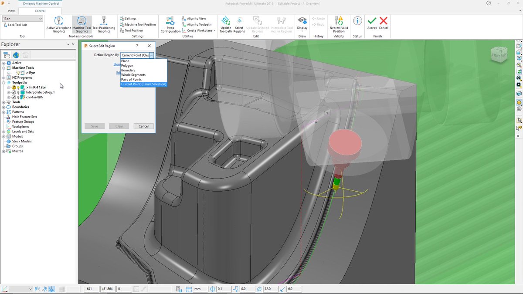This screenshot has width=523, height=294.
Task: Click the zoom to box icon
Action: click(x=519, y=84)
